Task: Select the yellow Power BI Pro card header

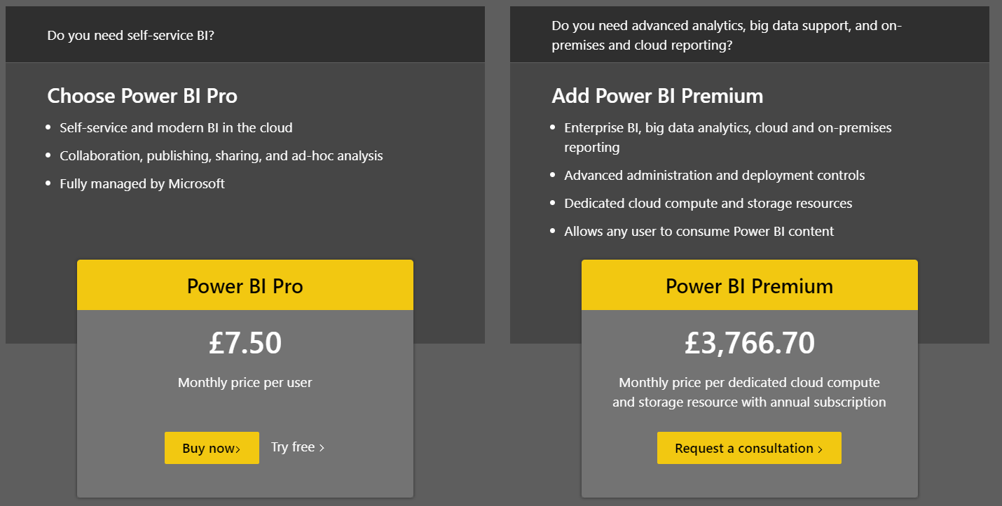Action: point(245,285)
